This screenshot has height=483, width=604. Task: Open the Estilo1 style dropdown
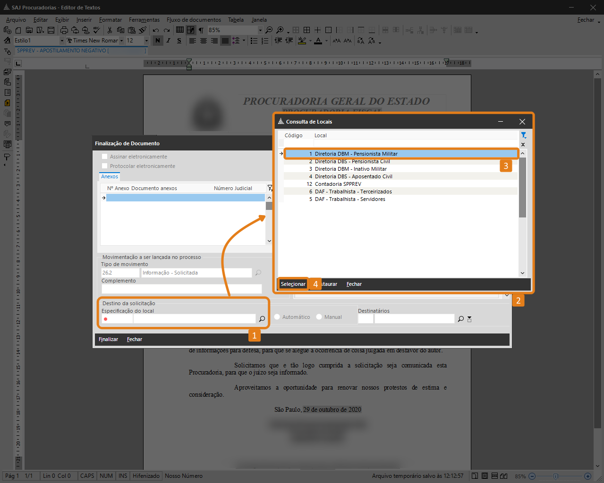coord(62,41)
